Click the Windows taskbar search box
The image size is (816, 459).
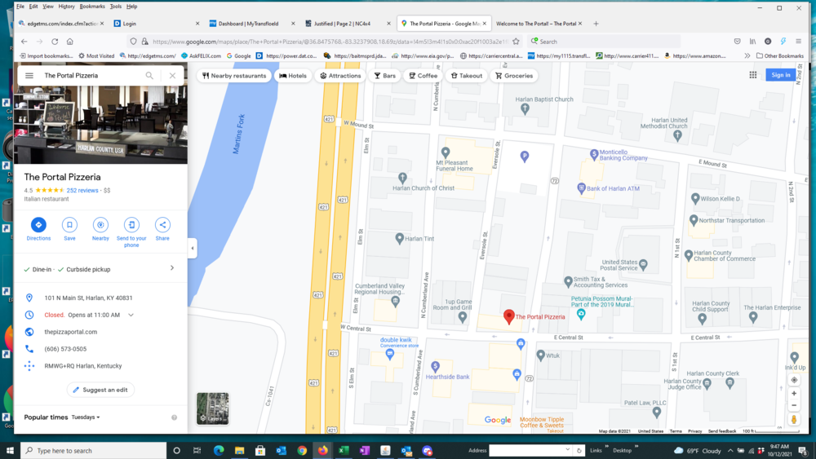tap(94, 451)
